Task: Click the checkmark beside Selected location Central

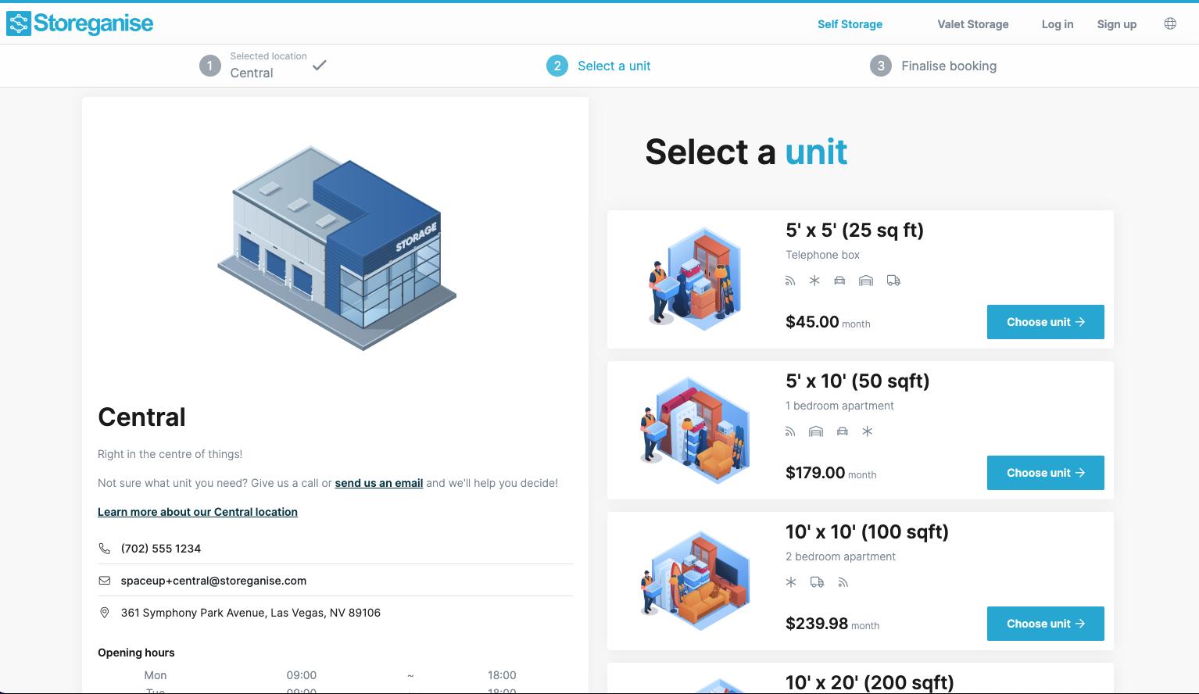Action: click(319, 66)
